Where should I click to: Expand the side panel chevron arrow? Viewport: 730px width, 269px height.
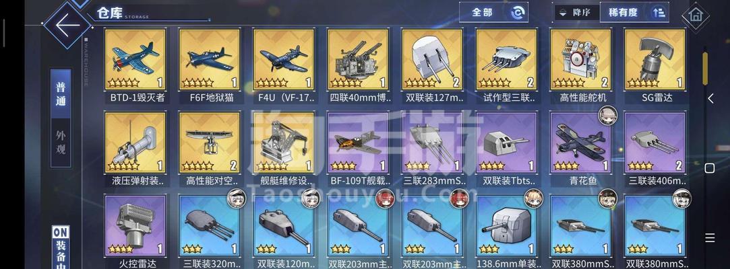coord(710,98)
